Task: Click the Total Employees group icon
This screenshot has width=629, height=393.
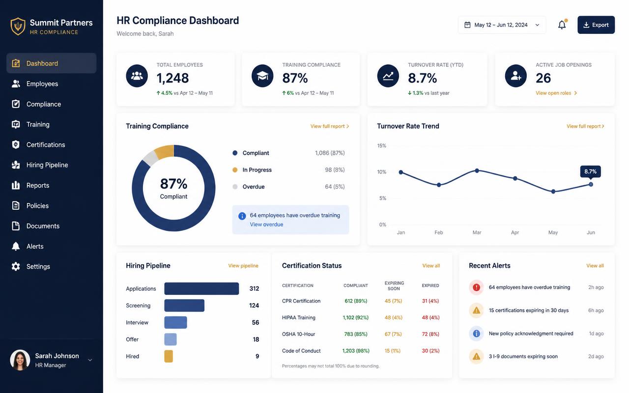Action: tap(137, 76)
